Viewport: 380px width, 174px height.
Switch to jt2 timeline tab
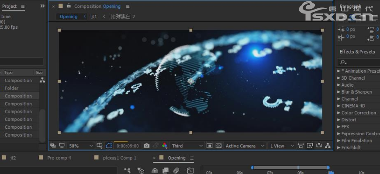click(13, 158)
